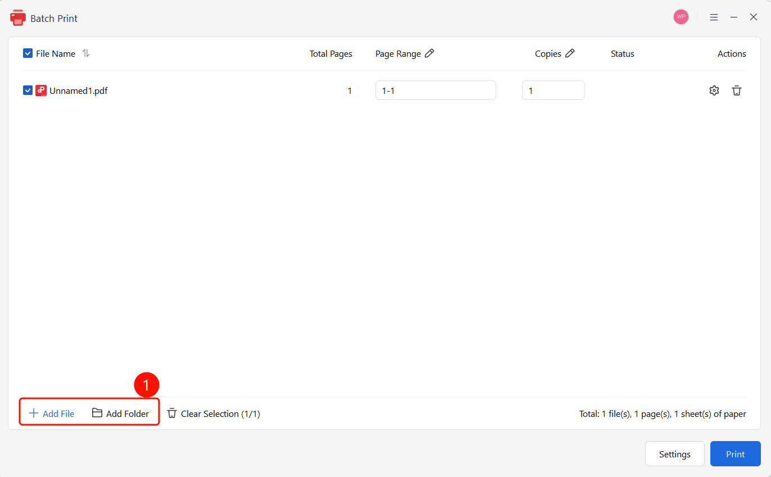
Task: Uncheck the Unnamed1.pdf row checkbox
Action: coord(28,90)
